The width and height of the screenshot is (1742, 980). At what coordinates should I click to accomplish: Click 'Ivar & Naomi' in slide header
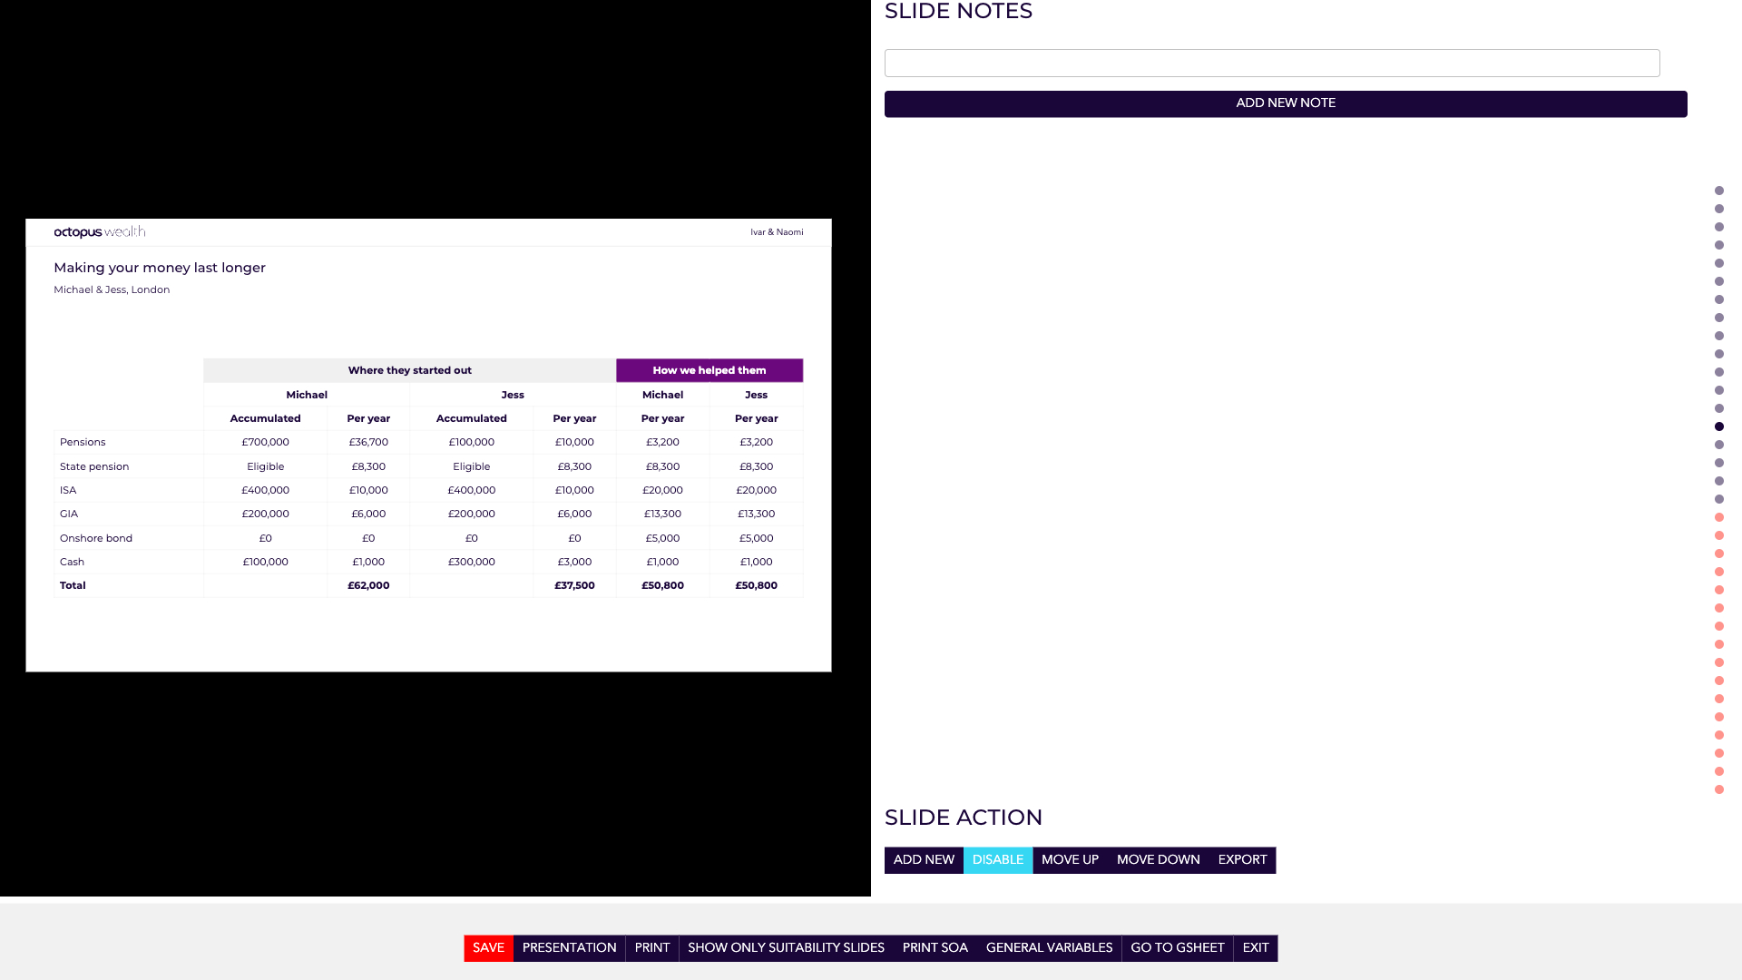click(x=777, y=232)
